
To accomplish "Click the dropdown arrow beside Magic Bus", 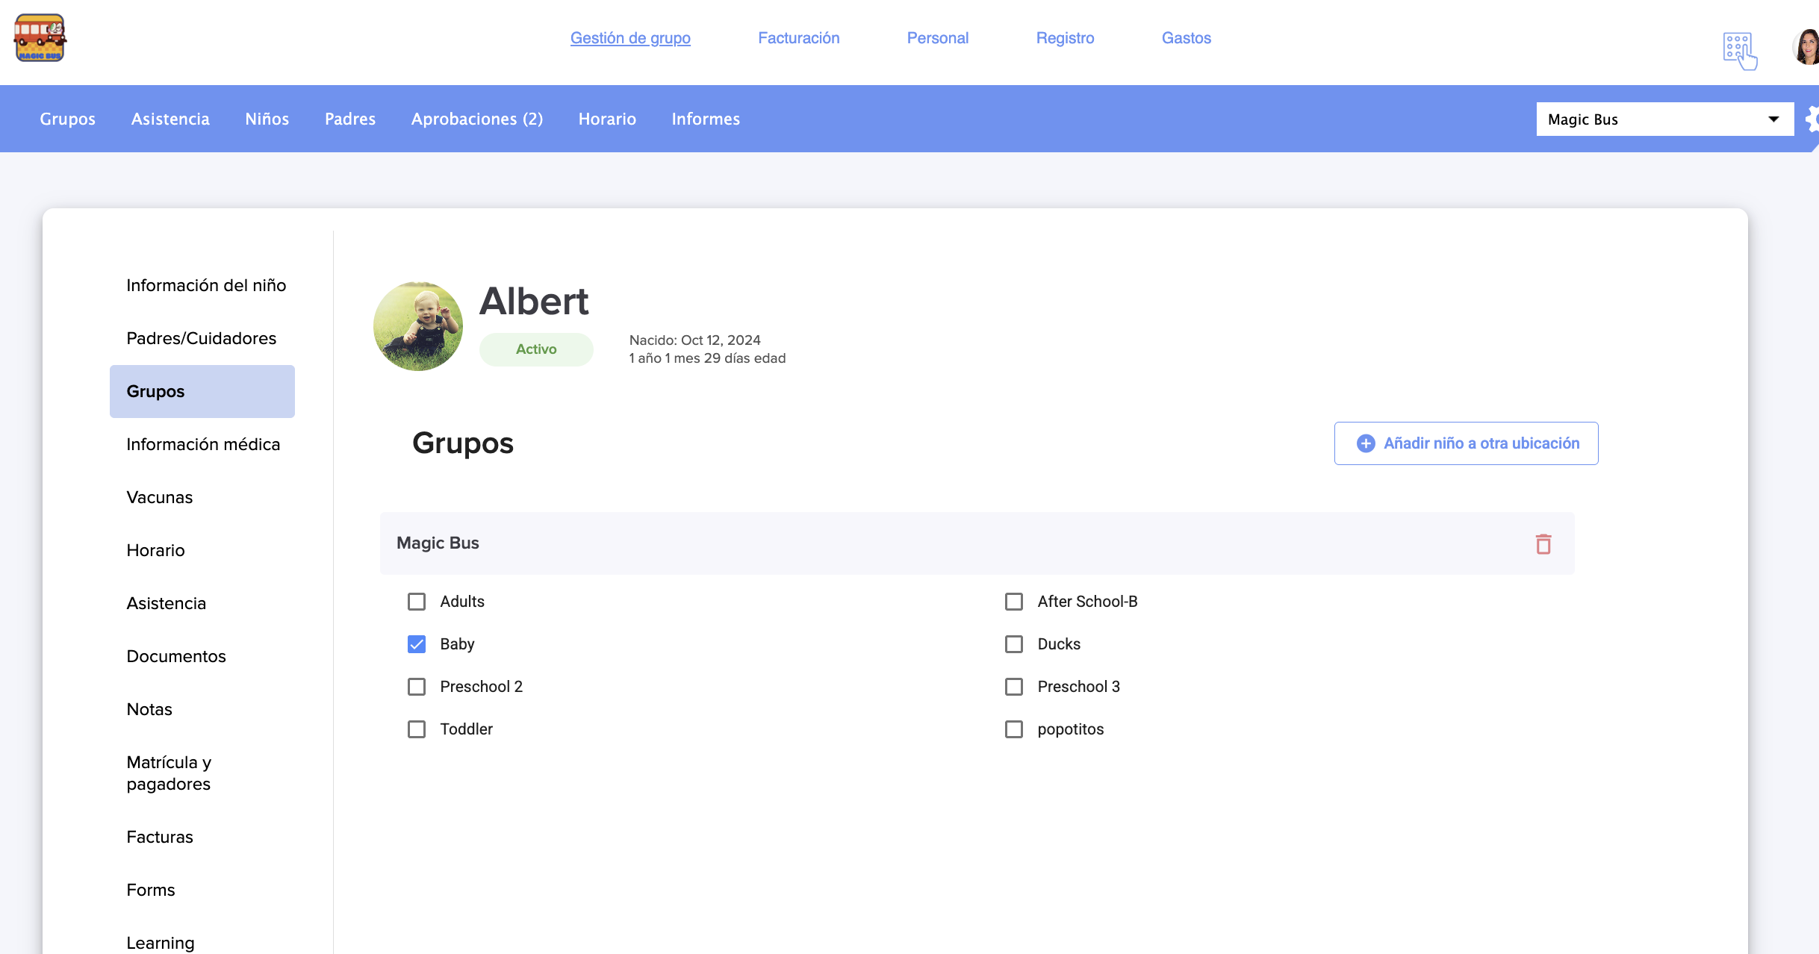I will click(1773, 119).
